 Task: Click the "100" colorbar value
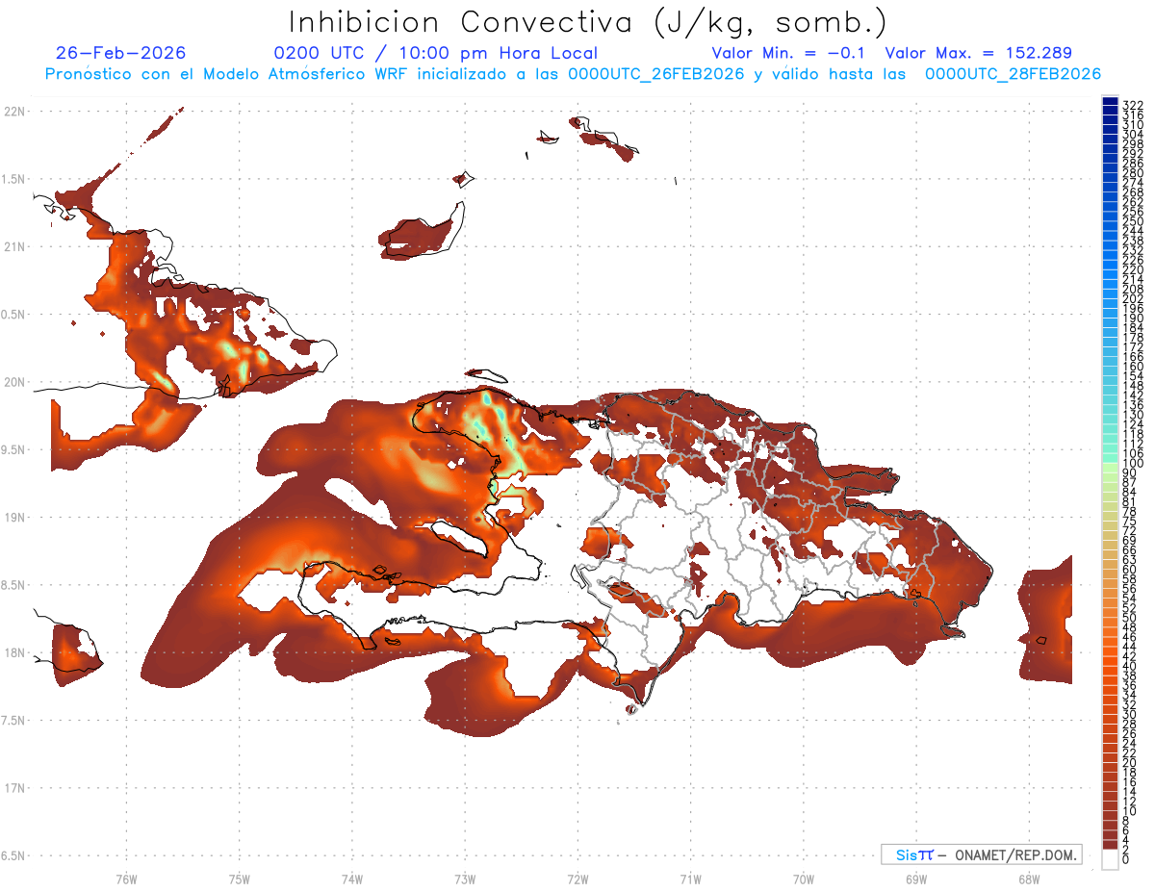coord(1132,464)
